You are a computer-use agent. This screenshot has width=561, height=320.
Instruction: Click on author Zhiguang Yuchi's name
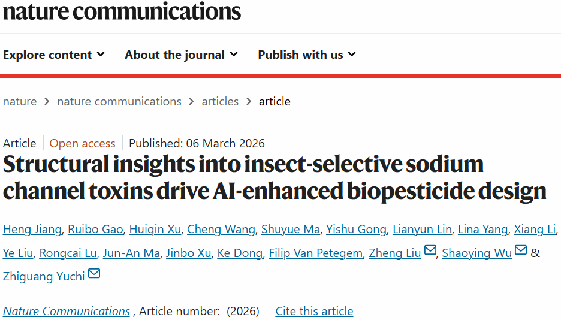click(44, 277)
